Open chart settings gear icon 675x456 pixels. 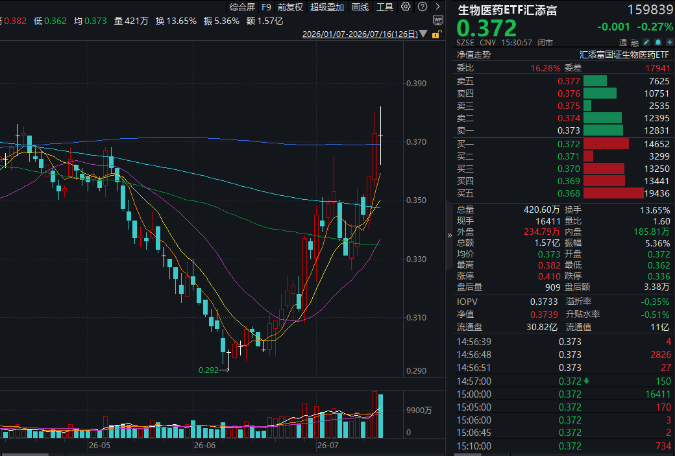pyautogui.click(x=406, y=6)
